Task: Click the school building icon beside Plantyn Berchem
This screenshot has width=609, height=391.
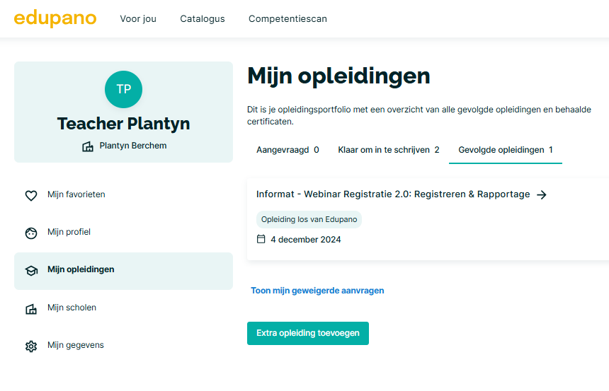Action: pos(88,146)
